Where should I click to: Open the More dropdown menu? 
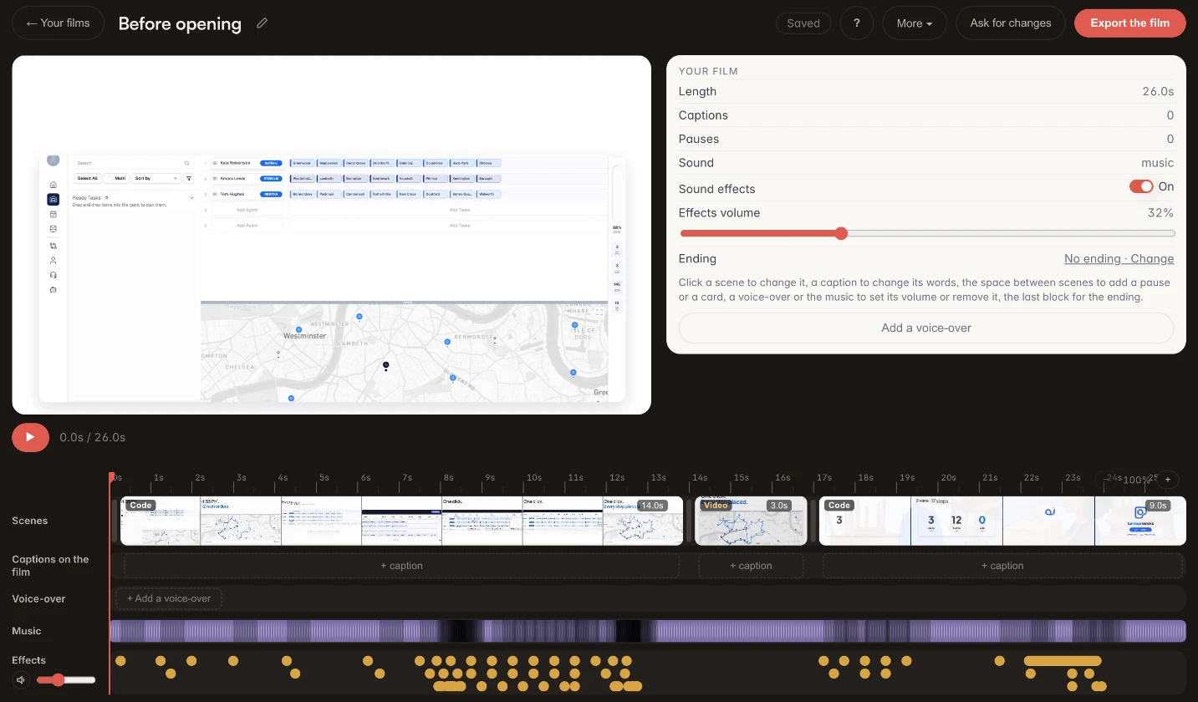click(915, 23)
